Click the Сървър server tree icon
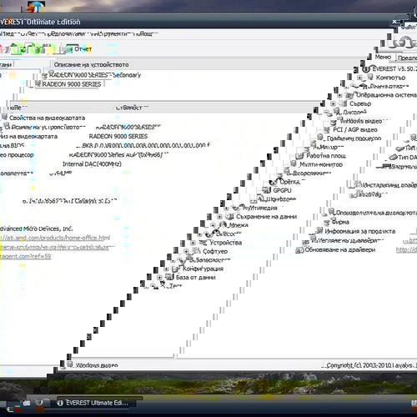The width and height of the screenshot is (417, 417). [344, 103]
